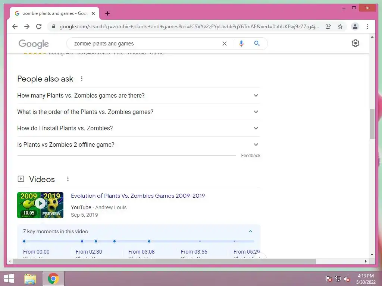This screenshot has height=286, width=382.
Task: Jump to key moment From 00:00
Action: [x=36, y=252]
